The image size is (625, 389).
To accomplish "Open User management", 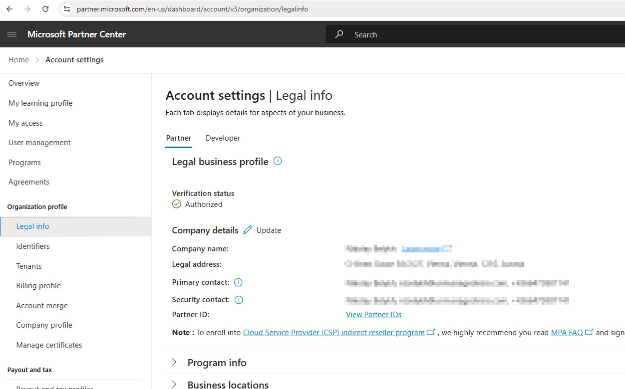I will click(x=39, y=143).
